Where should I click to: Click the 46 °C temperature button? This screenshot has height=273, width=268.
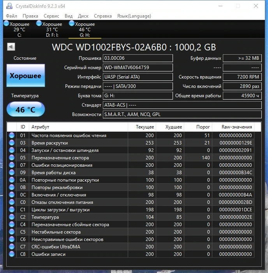point(26,109)
